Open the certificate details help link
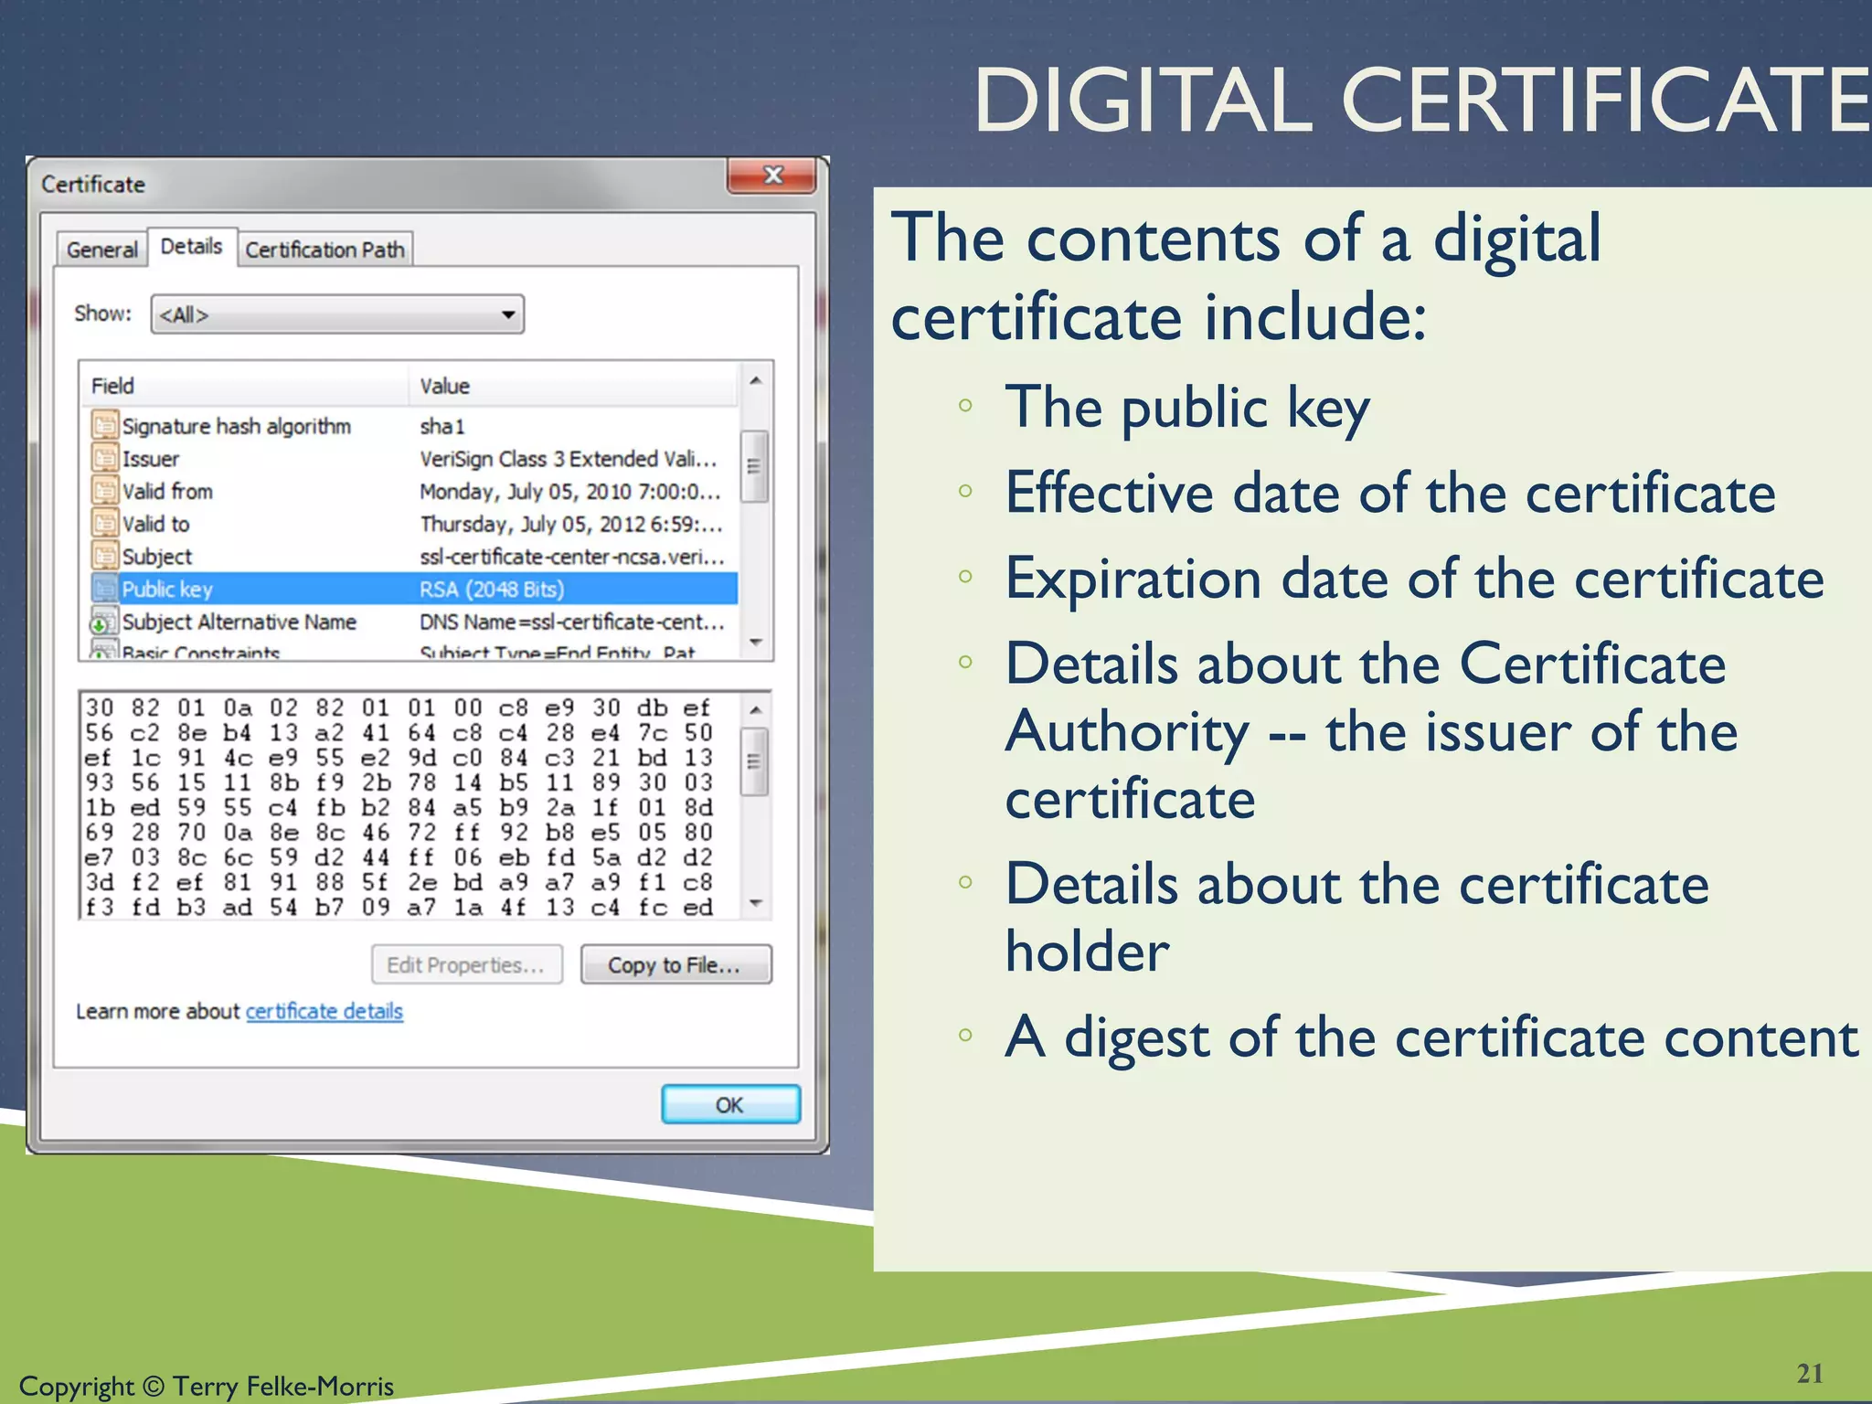The image size is (1872, 1404). (324, 1012)
